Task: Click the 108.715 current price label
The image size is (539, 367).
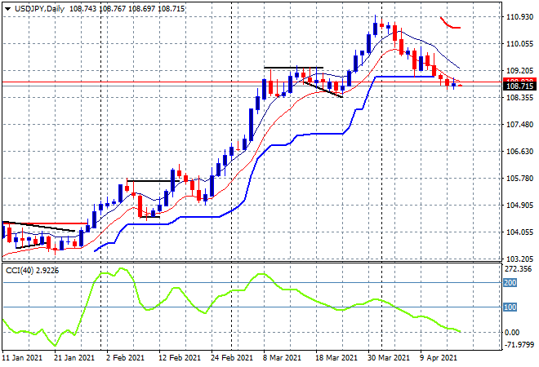Action: click(519, 86)
